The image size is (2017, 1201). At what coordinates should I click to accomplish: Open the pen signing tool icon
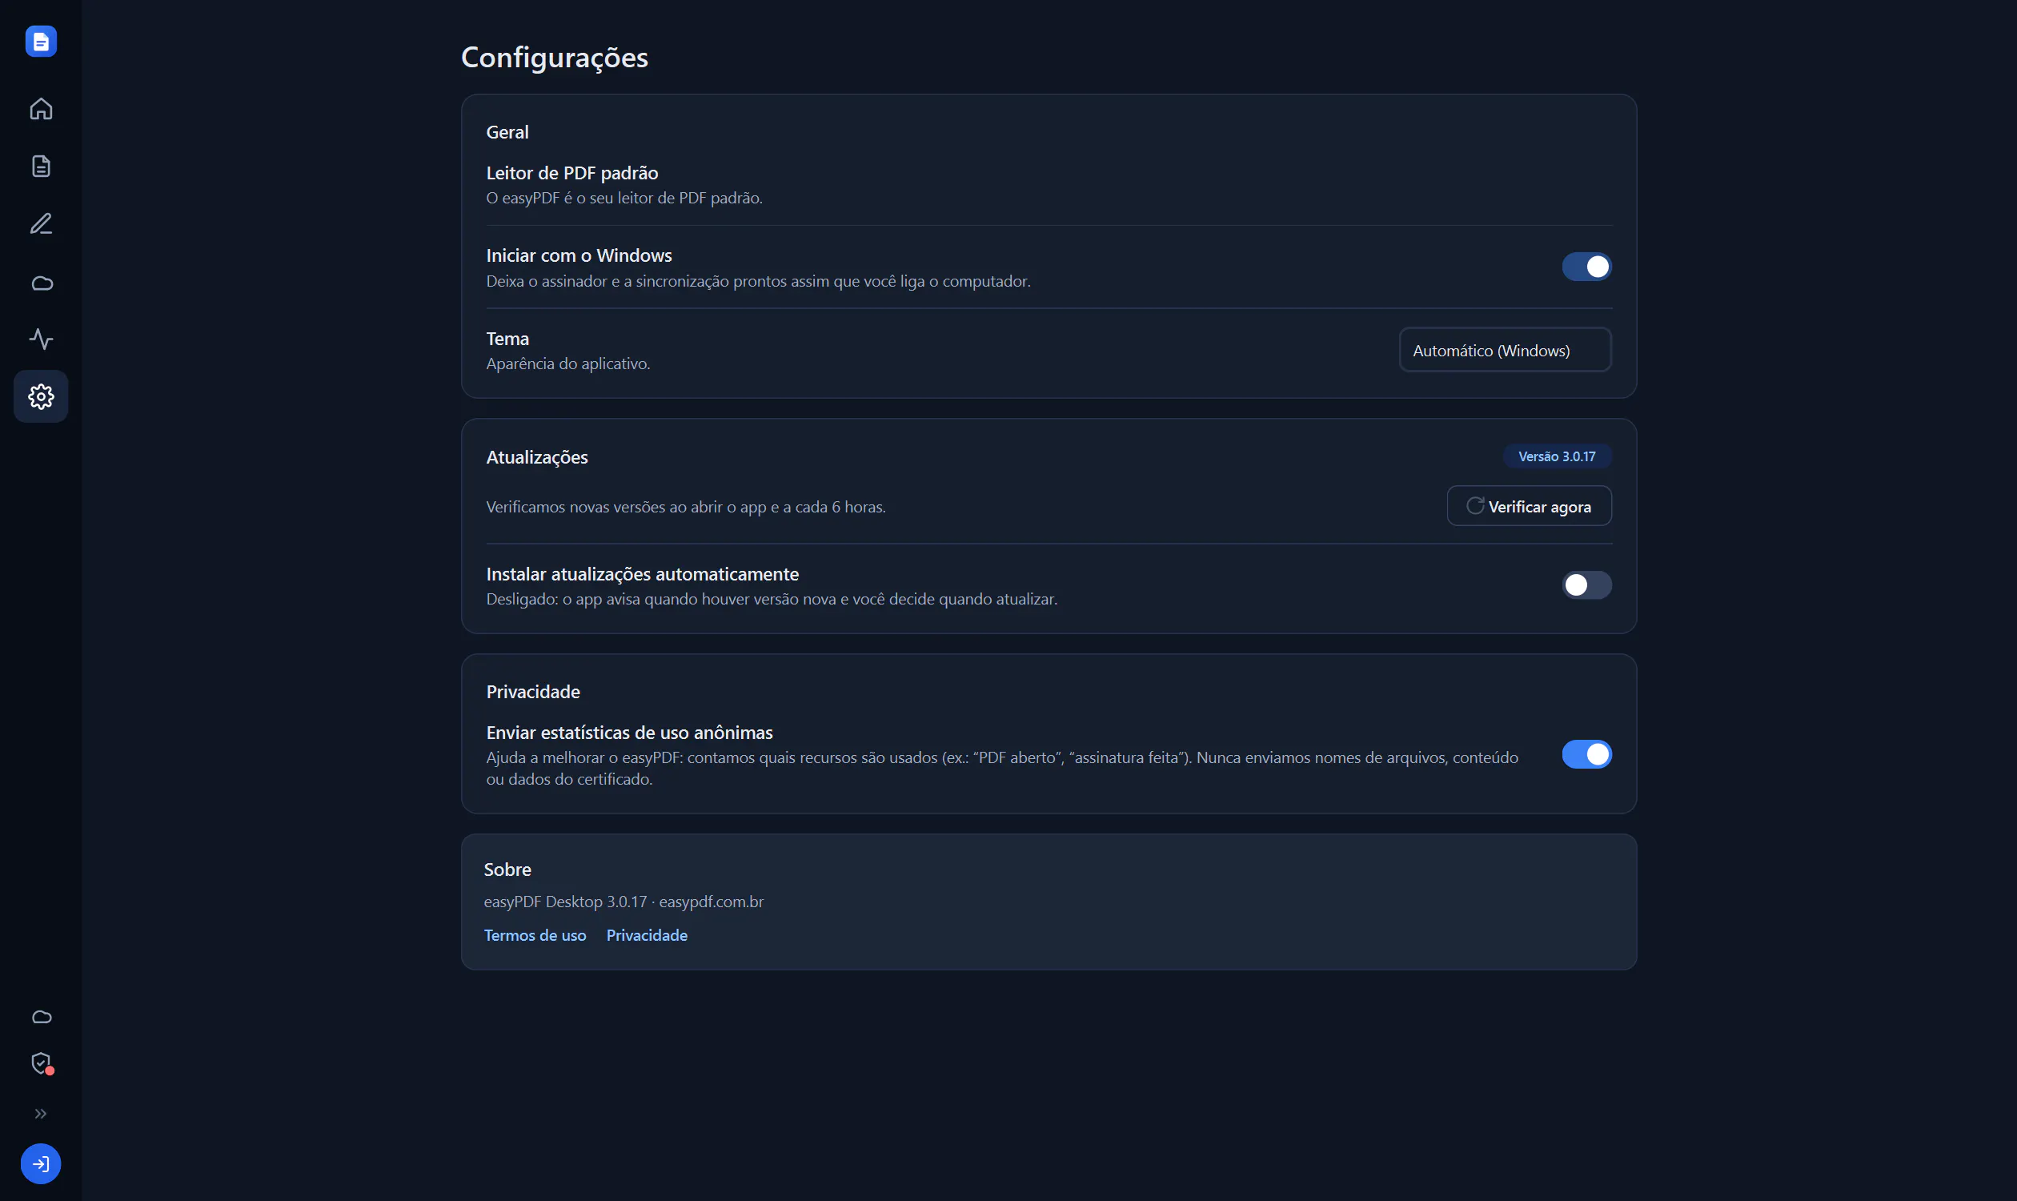point(41,223)
